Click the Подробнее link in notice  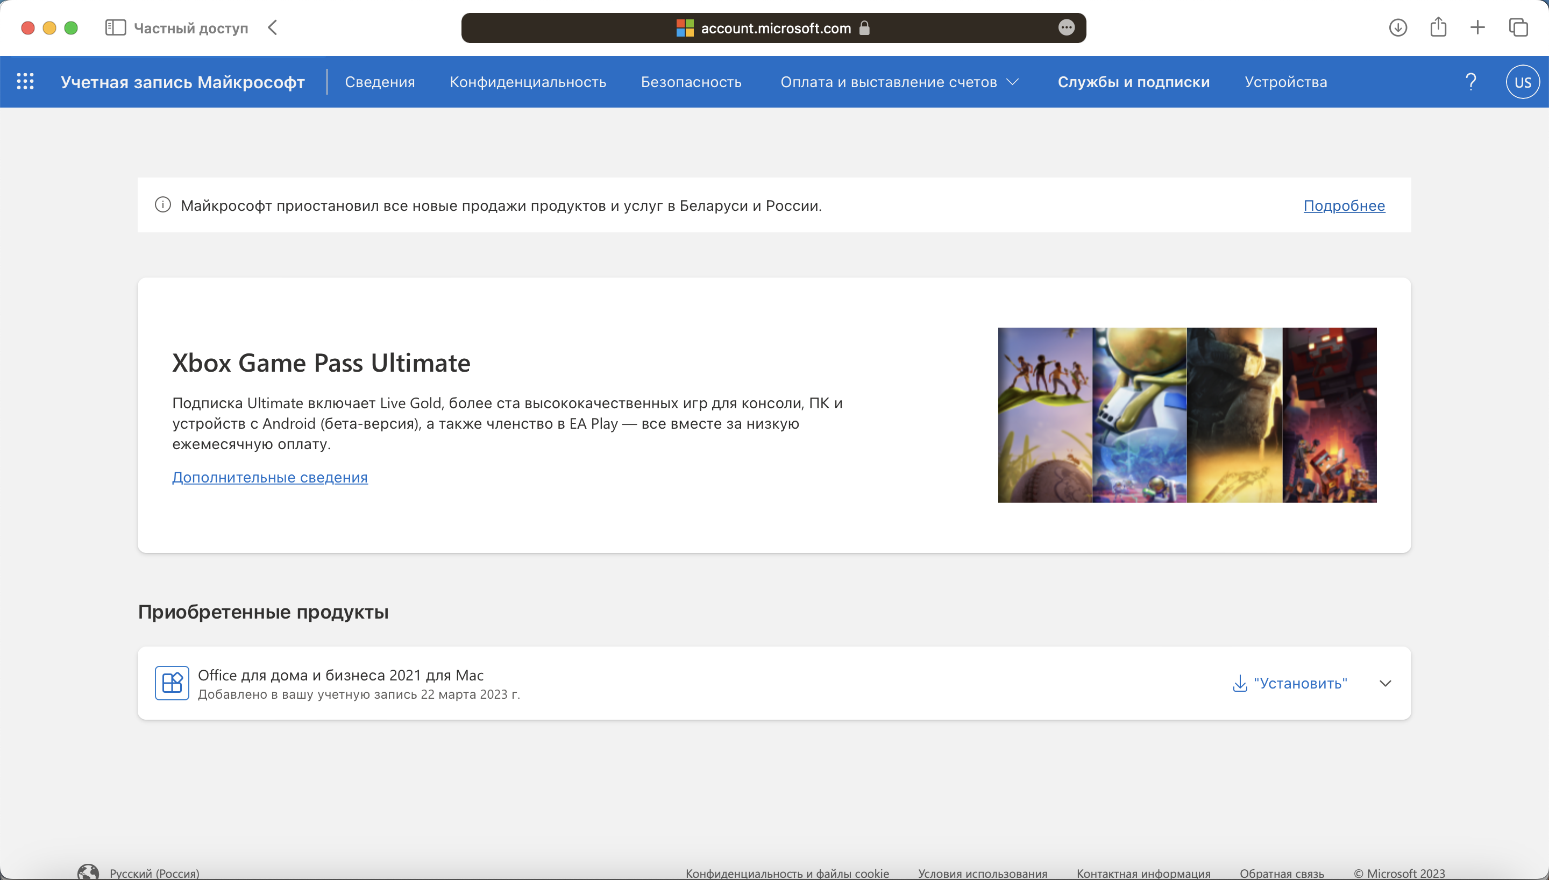[1344, 205]
